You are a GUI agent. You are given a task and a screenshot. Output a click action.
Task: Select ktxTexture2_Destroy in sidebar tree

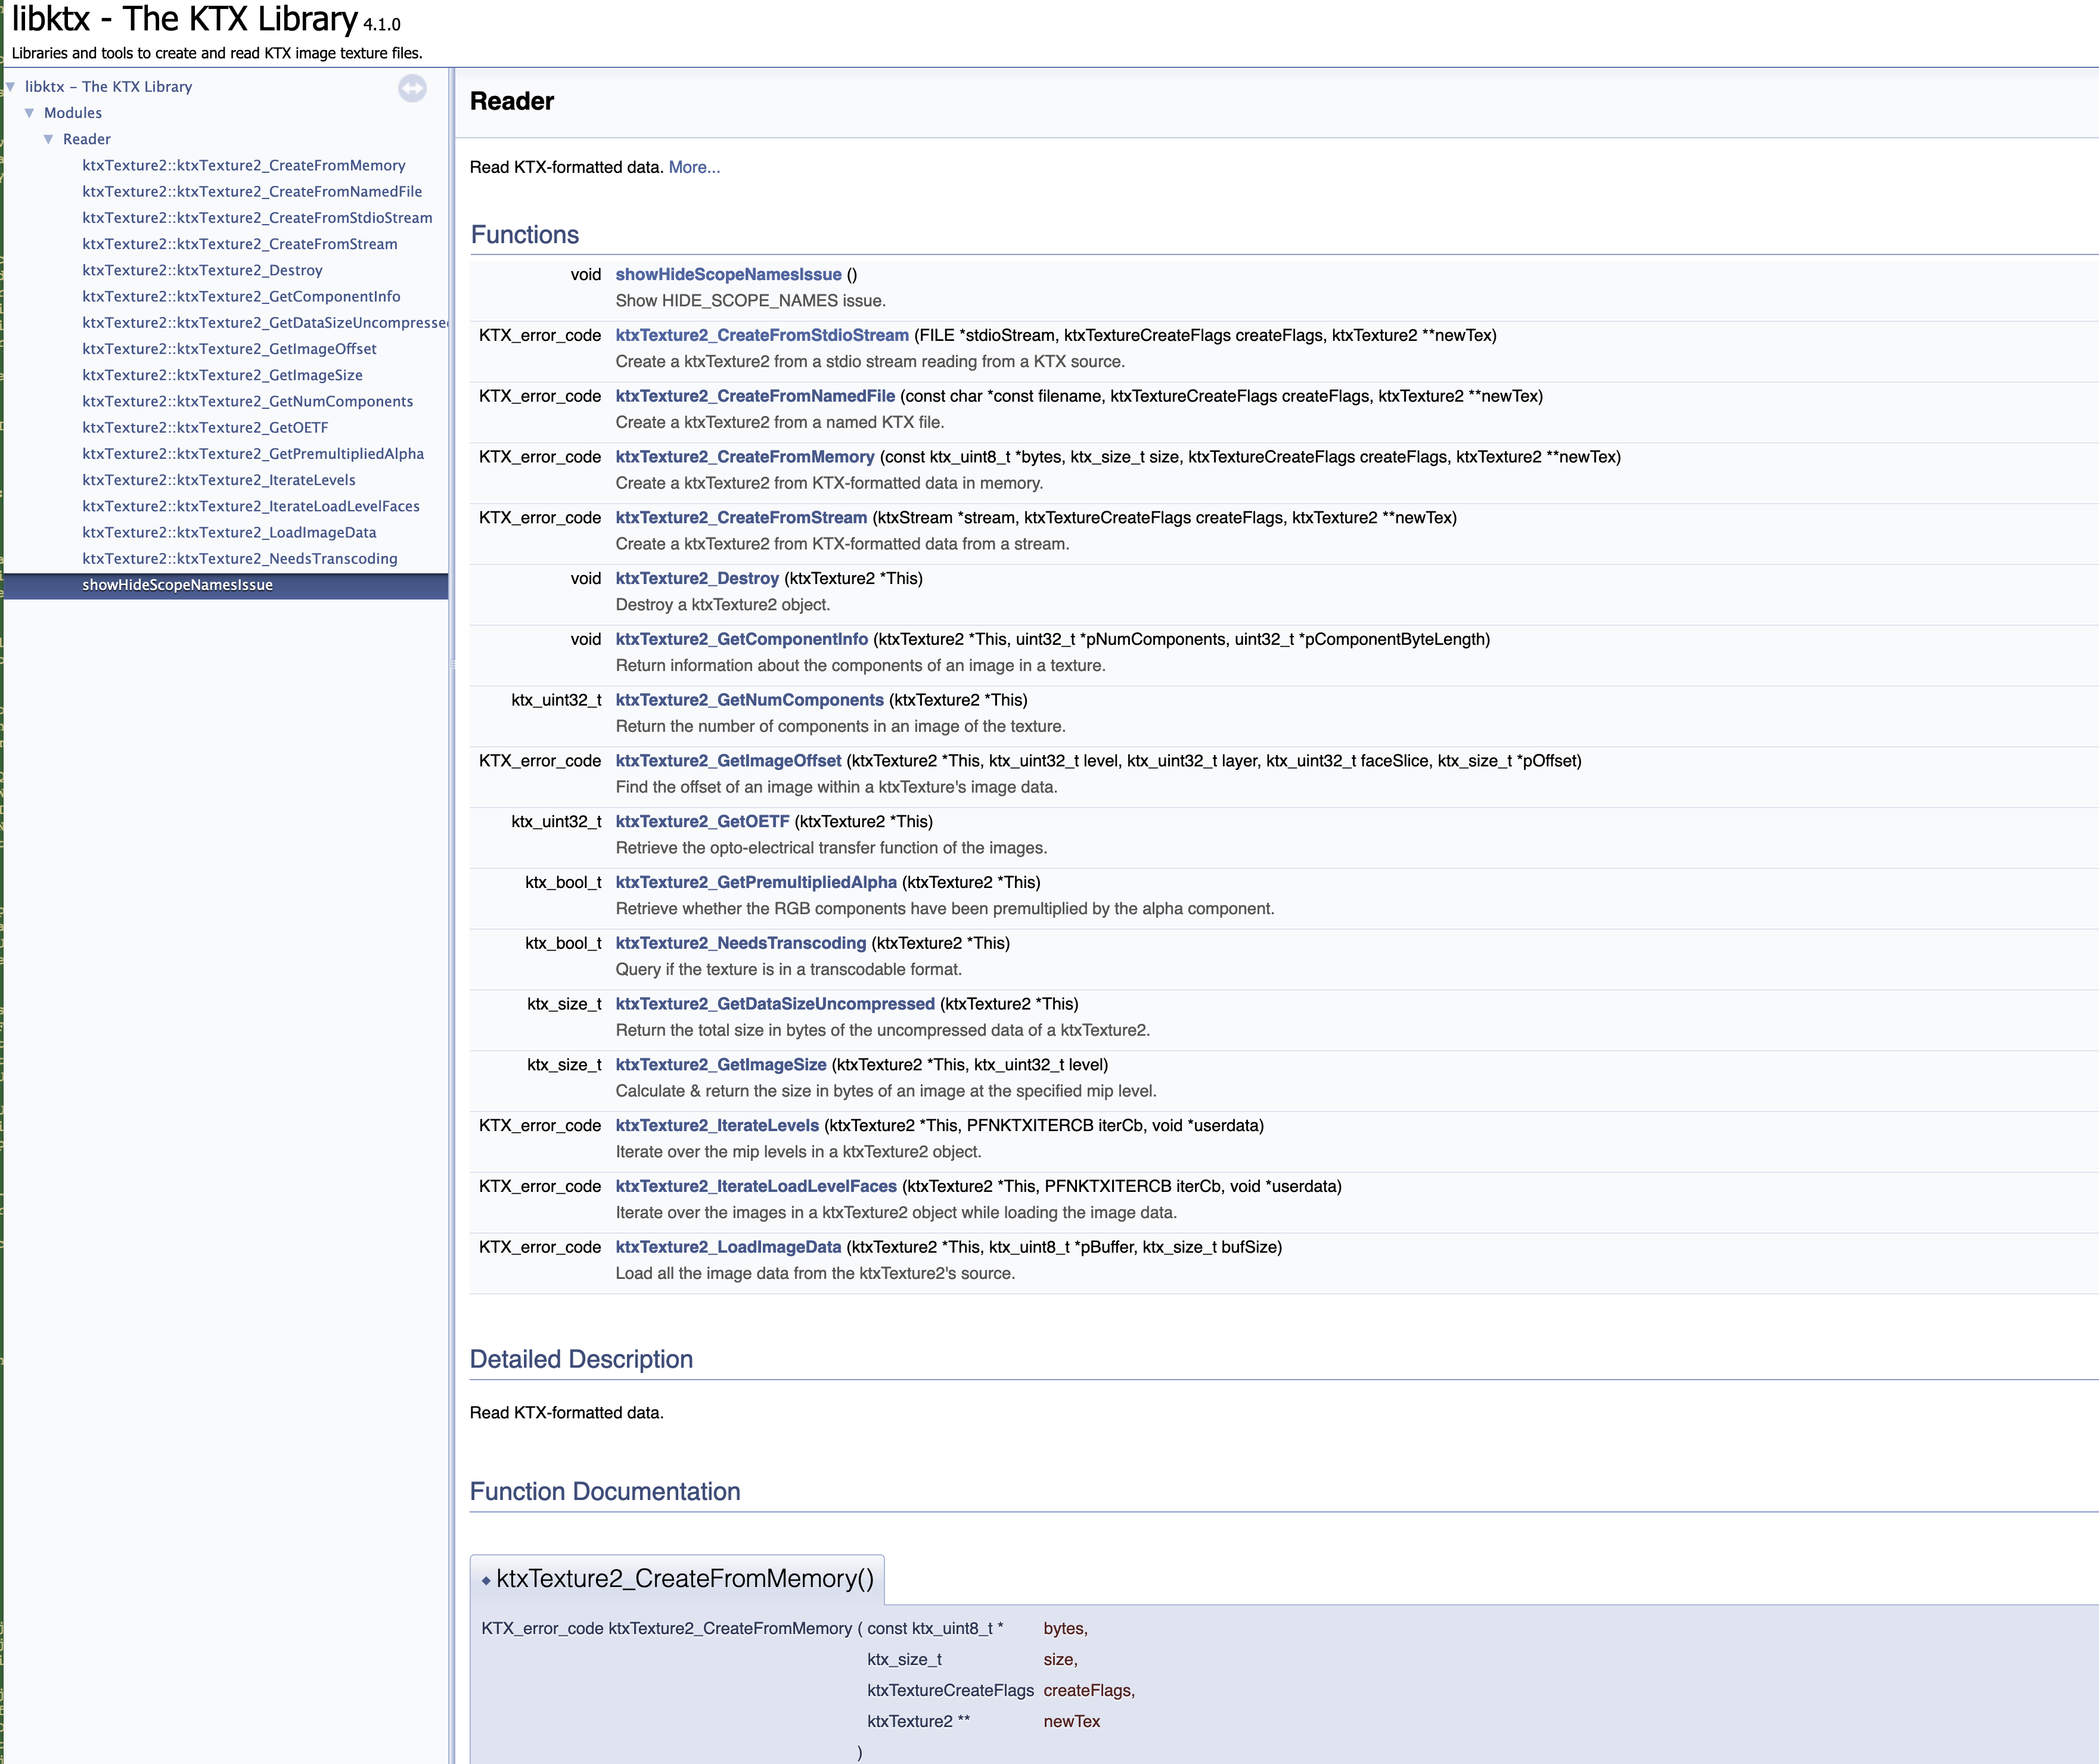click(202, 270)
